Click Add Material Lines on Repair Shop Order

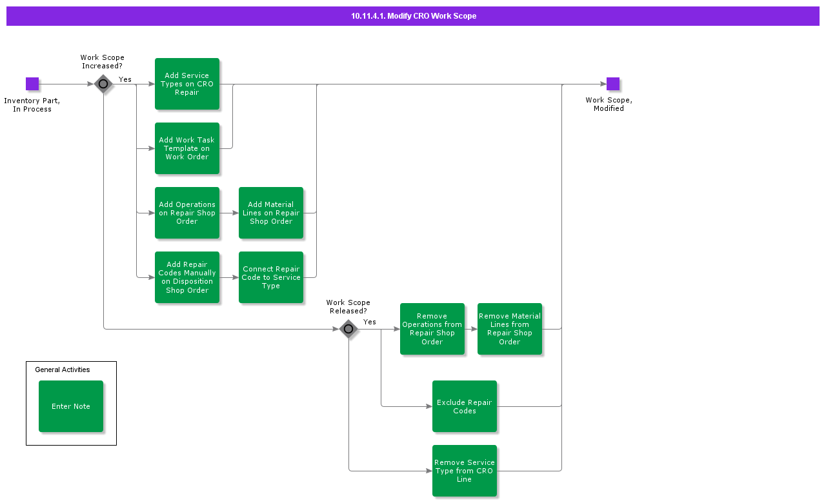click(x=271, y=213)
